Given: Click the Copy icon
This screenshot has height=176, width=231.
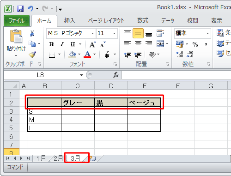Looking at the screenshot, I should [32, 44].
